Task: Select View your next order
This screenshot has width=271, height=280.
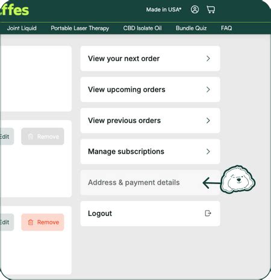Action: coord(150,59)
